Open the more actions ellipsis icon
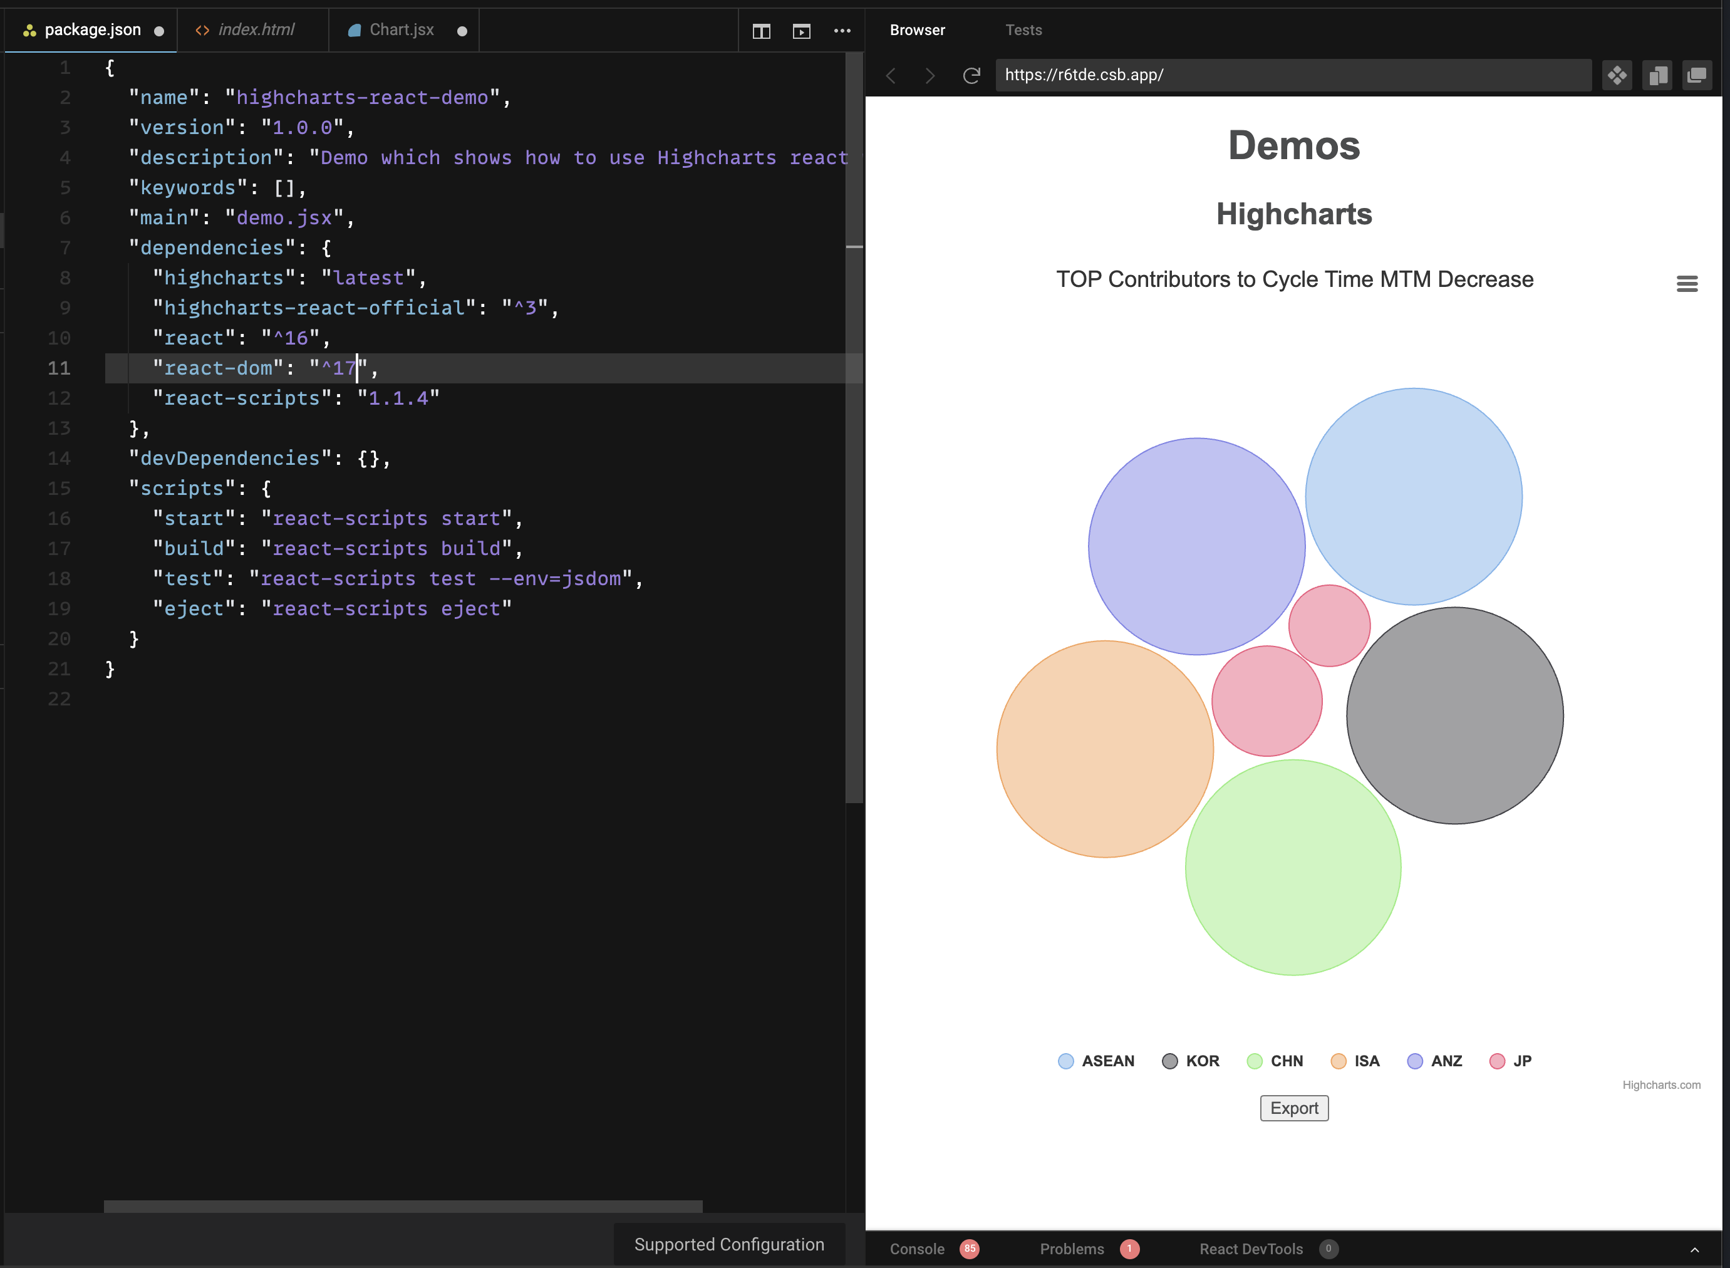1730x1268 pixels. (x=842, y=31)
